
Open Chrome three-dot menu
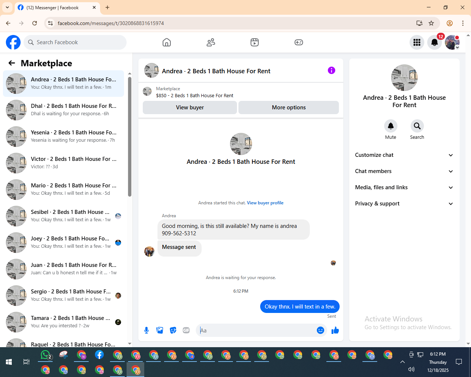(463, 23)
